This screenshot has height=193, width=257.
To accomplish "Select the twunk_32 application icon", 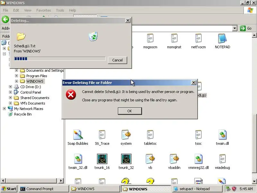I will (126, 159).
